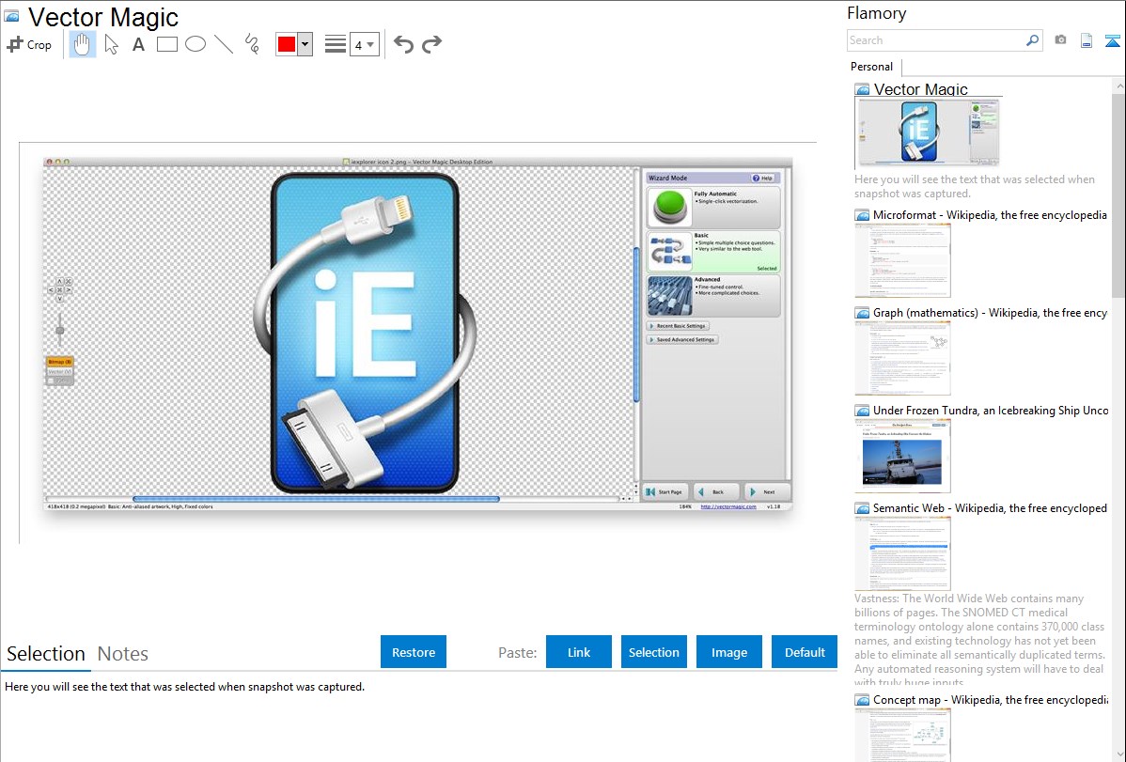Open the color picker dropdown arrow
This screenshot has height=762, width=1126.
click(x=305, y=44)
